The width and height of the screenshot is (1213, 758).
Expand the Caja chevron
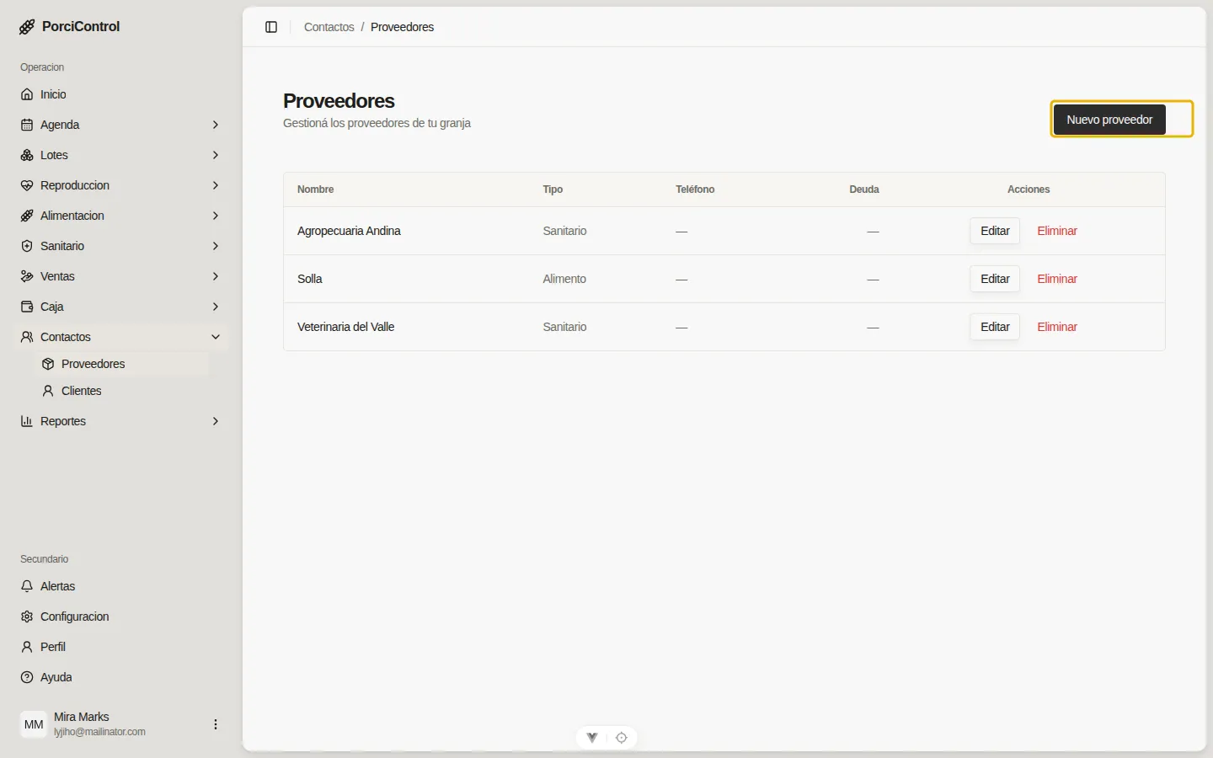[x=216, y=307]
